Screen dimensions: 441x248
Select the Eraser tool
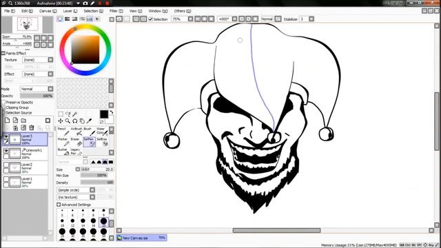(76, 142)
